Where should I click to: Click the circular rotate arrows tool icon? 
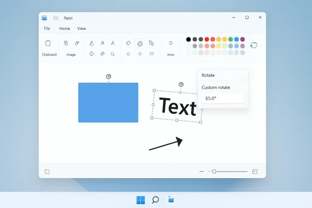point(92,54)
